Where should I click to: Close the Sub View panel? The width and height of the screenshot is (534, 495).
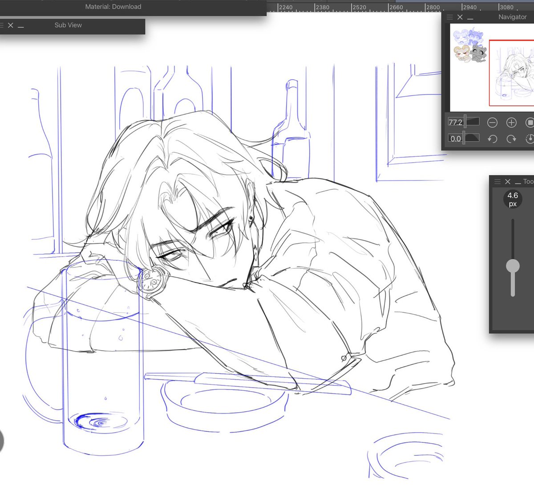pos(11,25)
